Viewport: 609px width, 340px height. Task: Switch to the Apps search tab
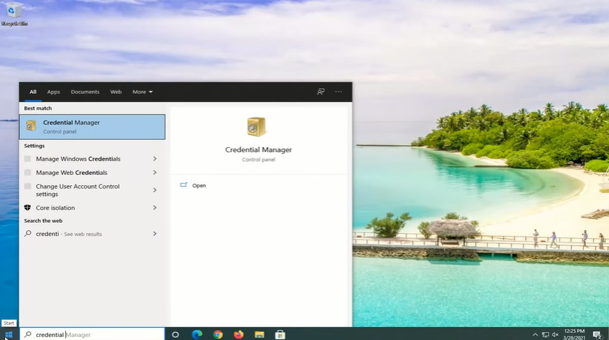tap(54, 92)
